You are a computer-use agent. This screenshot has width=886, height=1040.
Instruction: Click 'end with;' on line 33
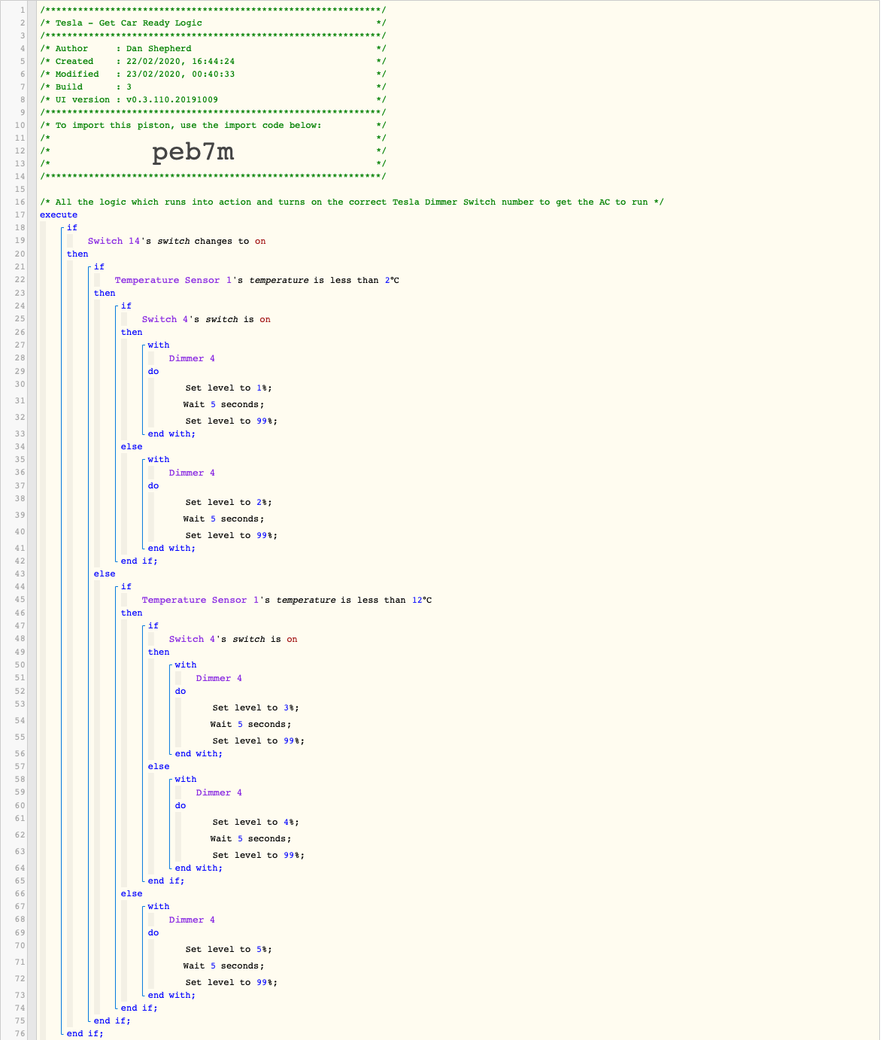tap(171, 433)
